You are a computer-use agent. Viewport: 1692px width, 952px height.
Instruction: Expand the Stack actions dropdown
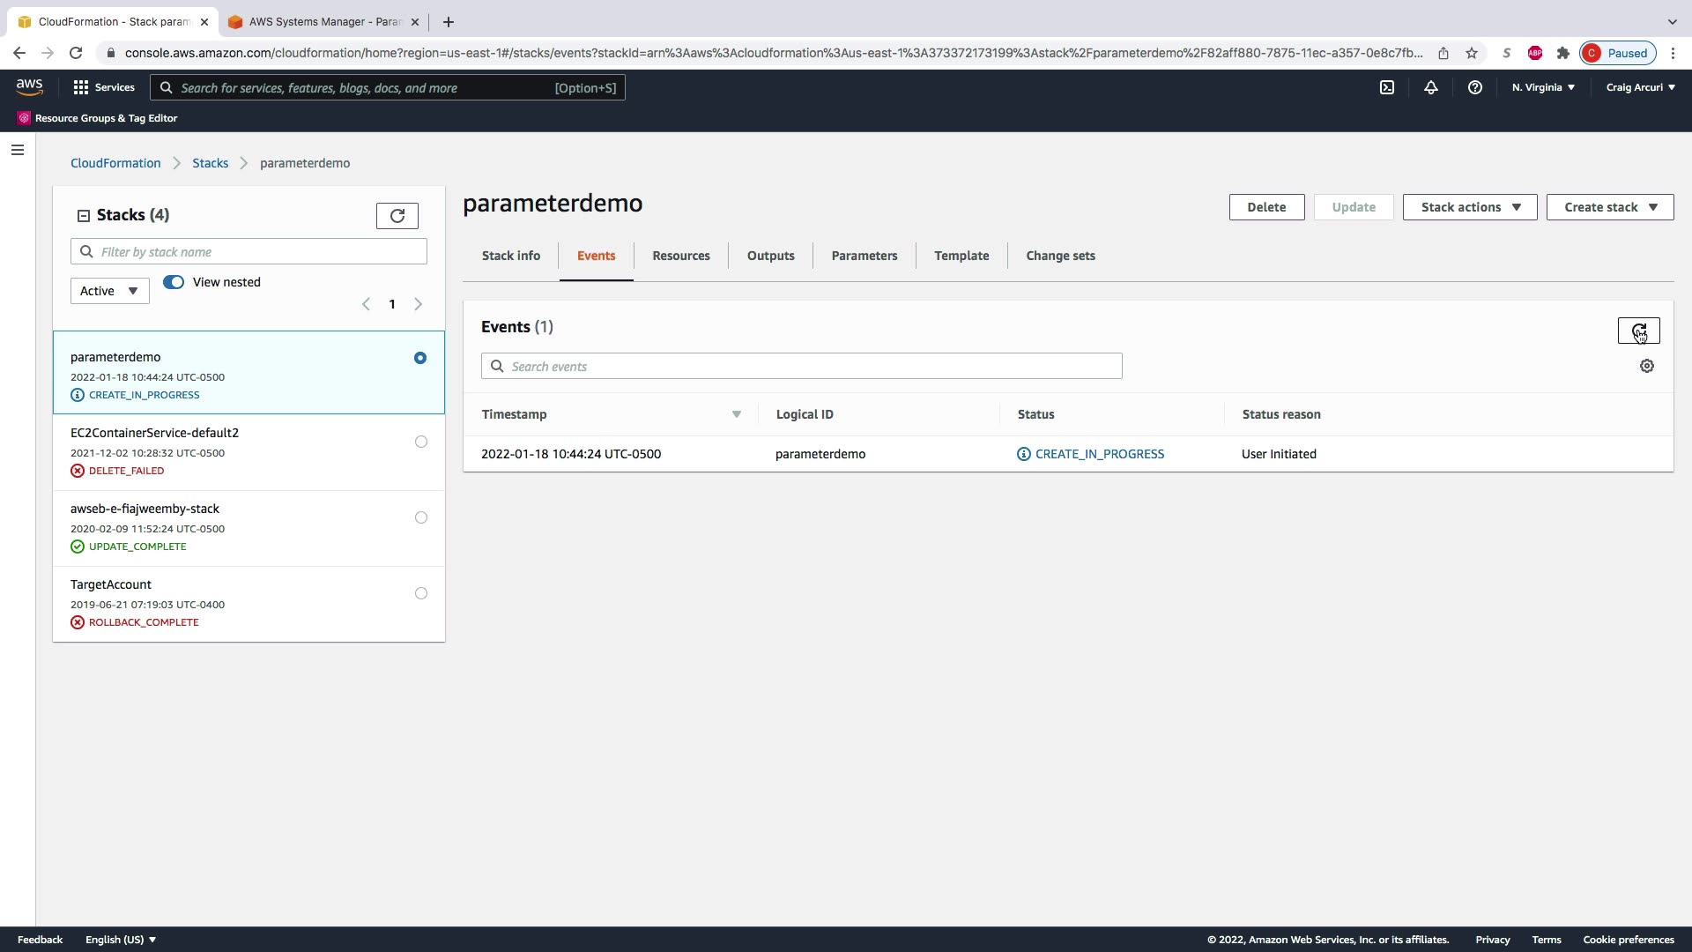[x=1469, y=207]
